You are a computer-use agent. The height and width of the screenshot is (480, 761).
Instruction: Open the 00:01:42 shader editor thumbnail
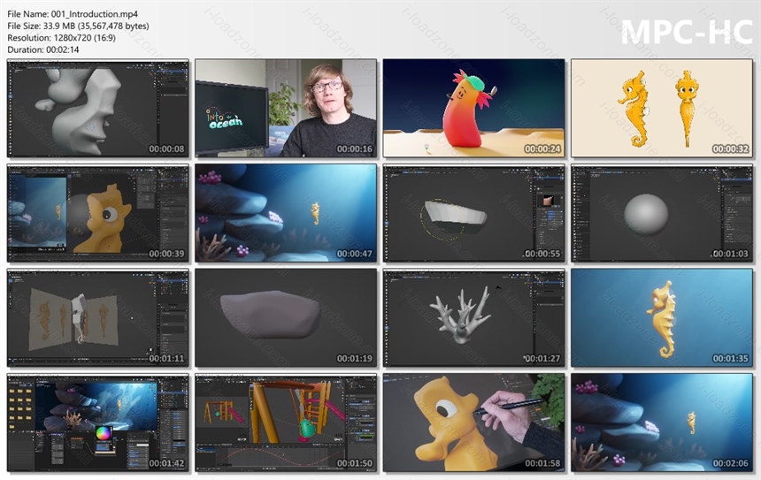click(98, 423)
